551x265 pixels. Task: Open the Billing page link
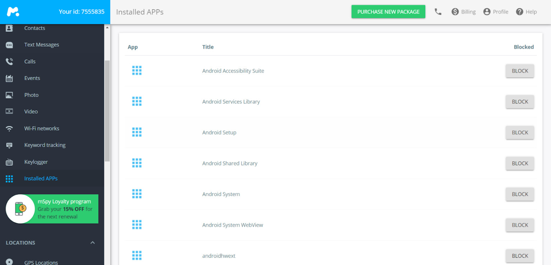pyautogui.click(x=463, y=12)
